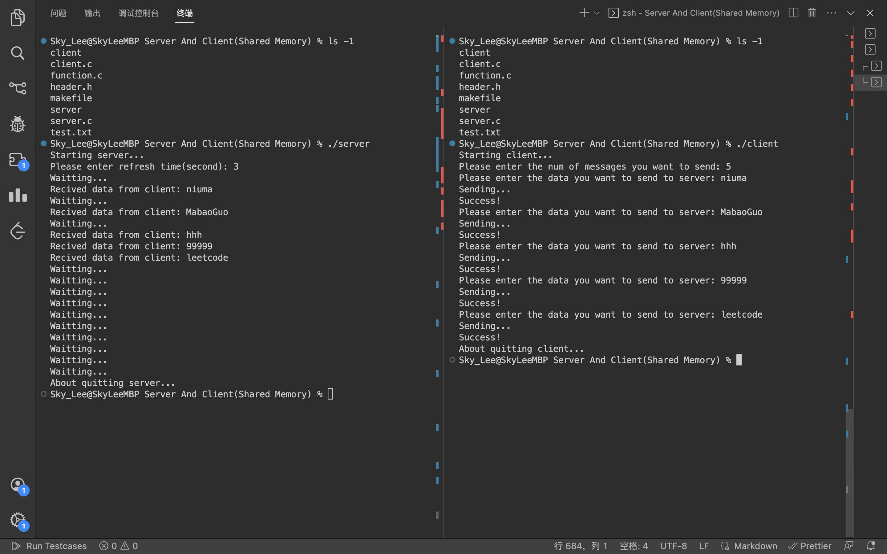The width and height of the screenshot is (887, 554).
Task: Open notifications bell in status bar
Action: point(871,546)
